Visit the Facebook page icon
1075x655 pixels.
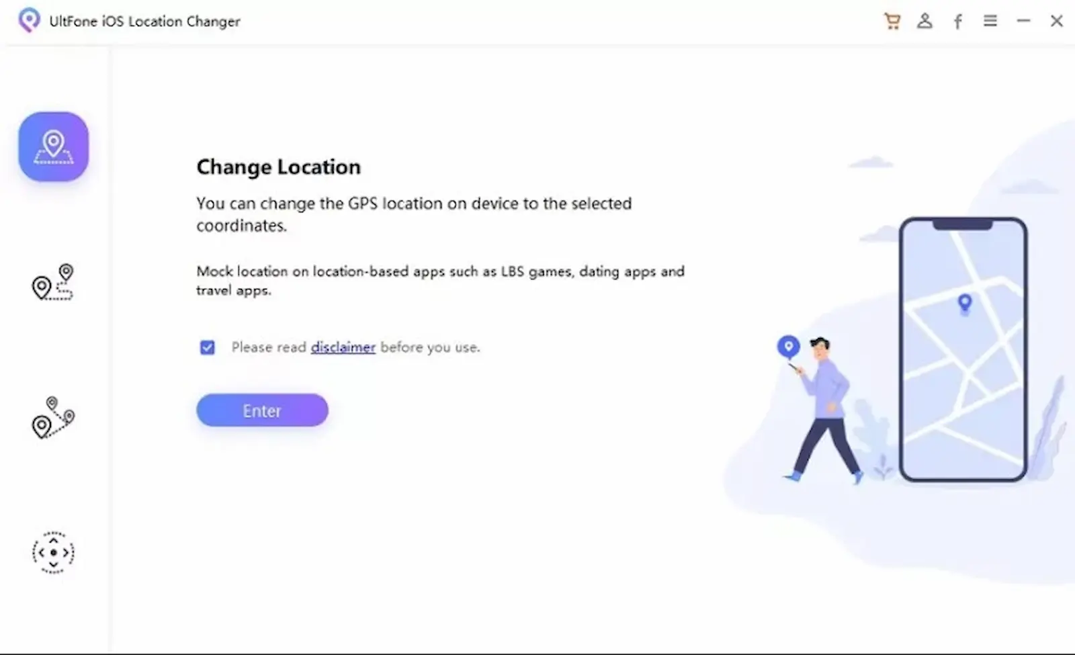tap(957, 21)
